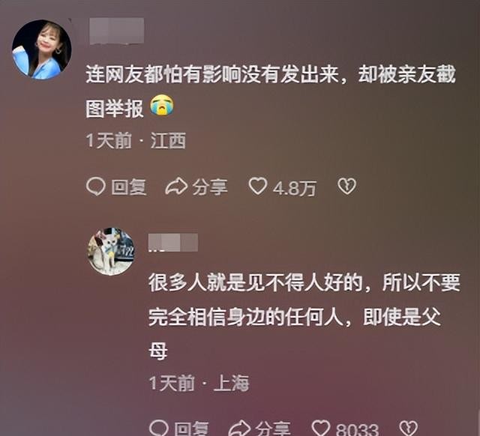
Task: Click the 4.8万 like count
Action: click(x=294, y=188)
